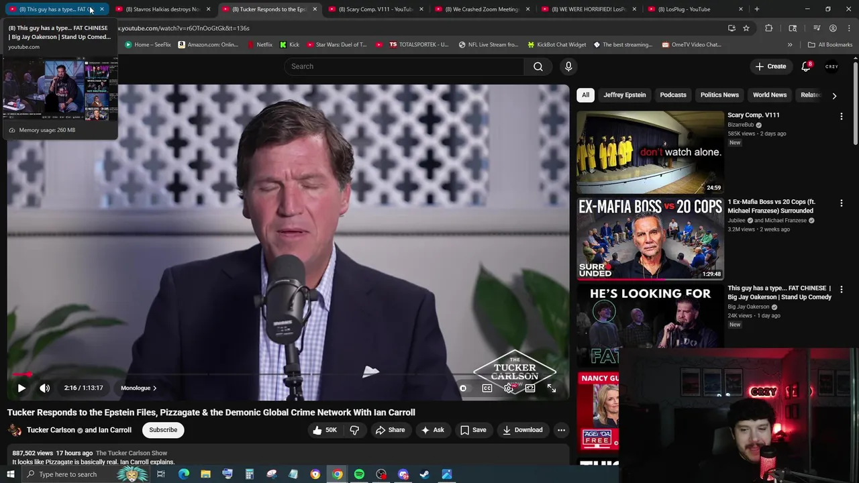Switch to the Scary Comp. V111 browser tab
The width and height of the screenshot is (859, 483).
pos(375,9)
